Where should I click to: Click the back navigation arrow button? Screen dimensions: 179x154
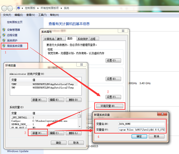(x=4, y=8)
